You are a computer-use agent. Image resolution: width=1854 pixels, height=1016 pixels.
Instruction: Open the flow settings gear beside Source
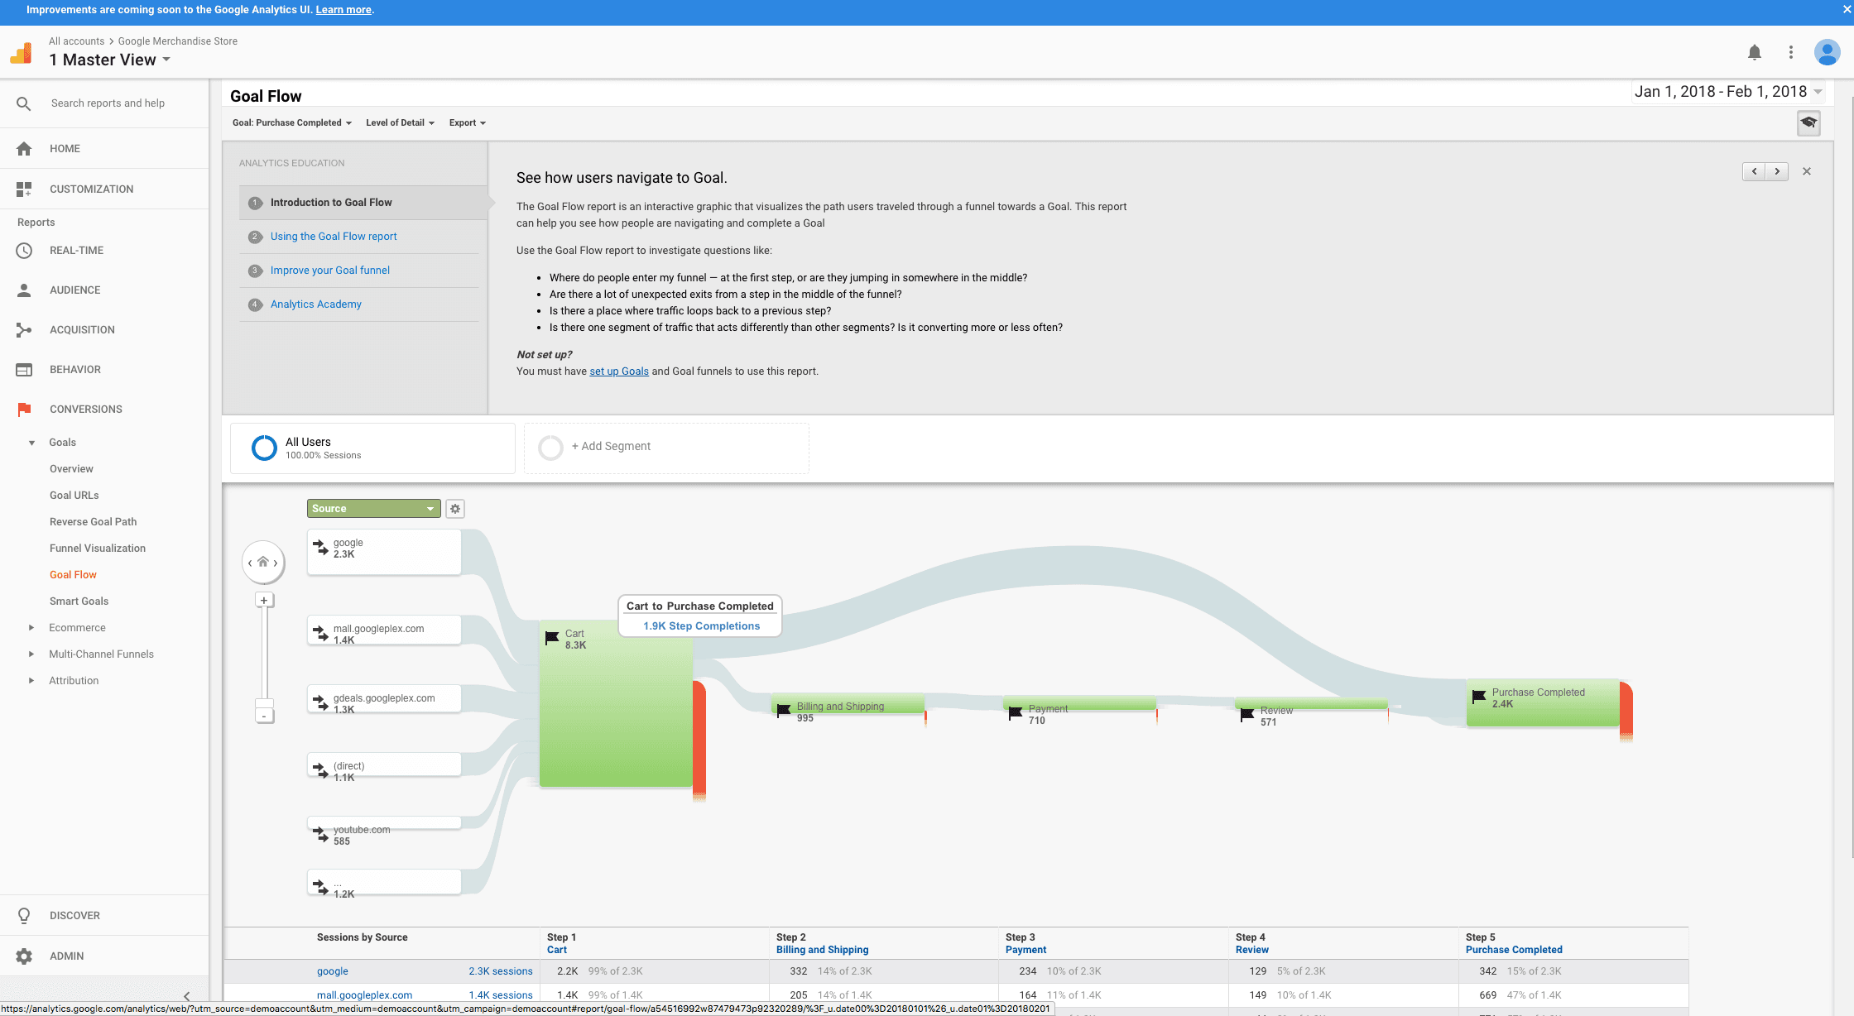pos(455,508)
